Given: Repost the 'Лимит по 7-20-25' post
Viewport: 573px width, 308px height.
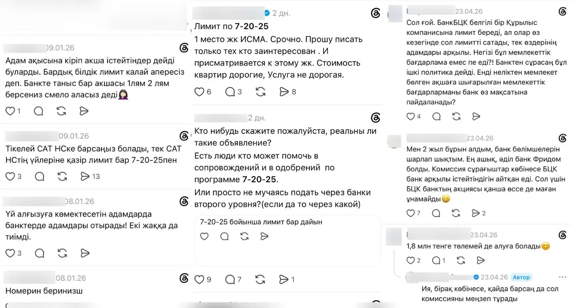Looking at the screenshot, I should tap(260, 92).
